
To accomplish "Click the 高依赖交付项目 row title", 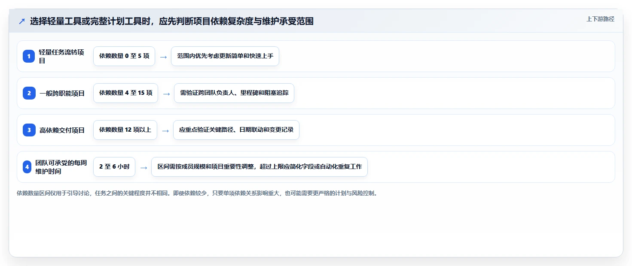I will [62, 130].
